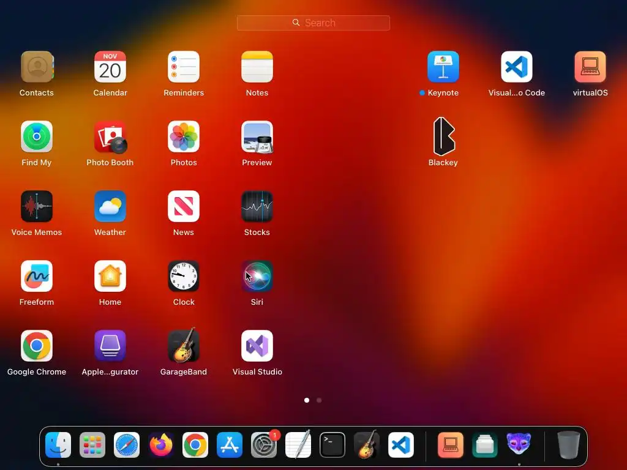
Task: Click the Launchpad icon in the Dock
Action: coord(92,445)
